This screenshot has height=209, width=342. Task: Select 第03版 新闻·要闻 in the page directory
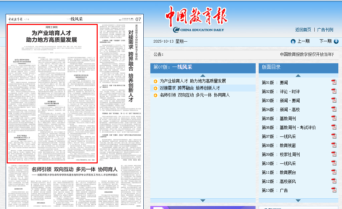(281, 100)
